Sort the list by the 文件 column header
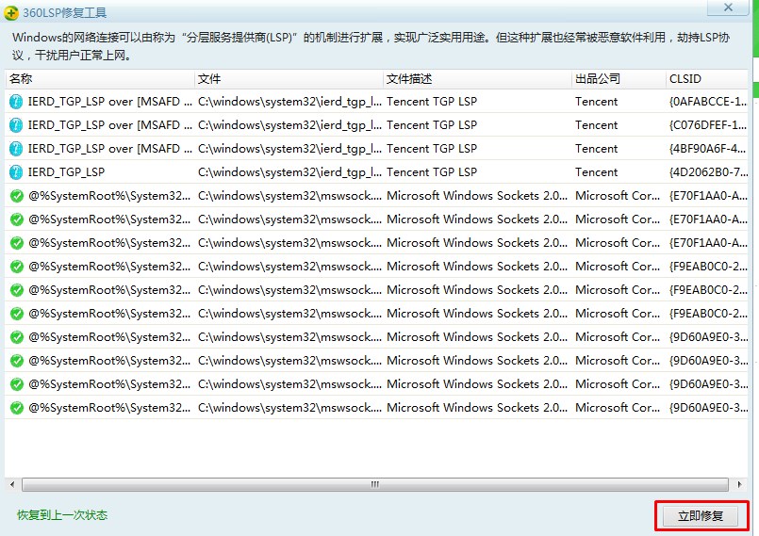 (x=289, y=79)
